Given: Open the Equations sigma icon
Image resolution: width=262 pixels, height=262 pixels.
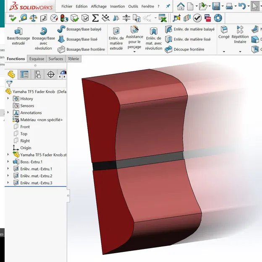Looking at the screenshot, I should [95, 18].
